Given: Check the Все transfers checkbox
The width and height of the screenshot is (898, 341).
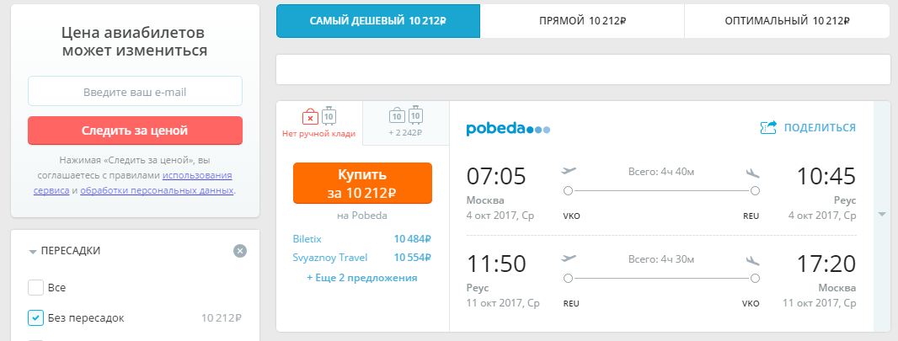Looking at the screenshot, I should (x=36, y=288).
